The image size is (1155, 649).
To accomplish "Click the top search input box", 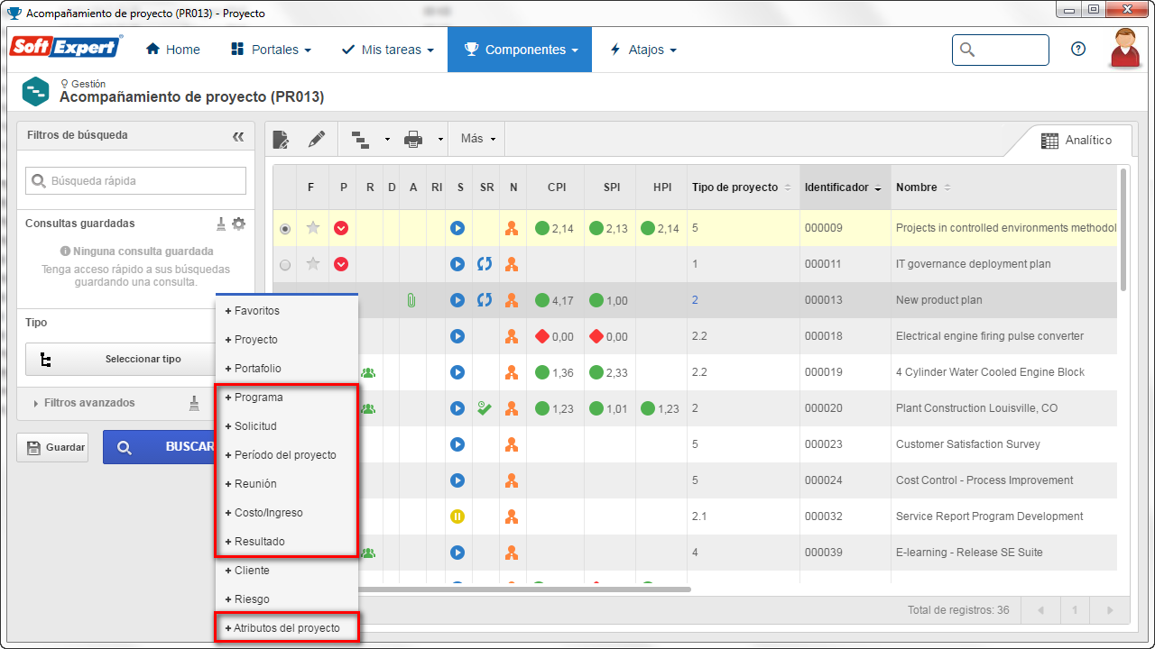I will [1001, 50].
